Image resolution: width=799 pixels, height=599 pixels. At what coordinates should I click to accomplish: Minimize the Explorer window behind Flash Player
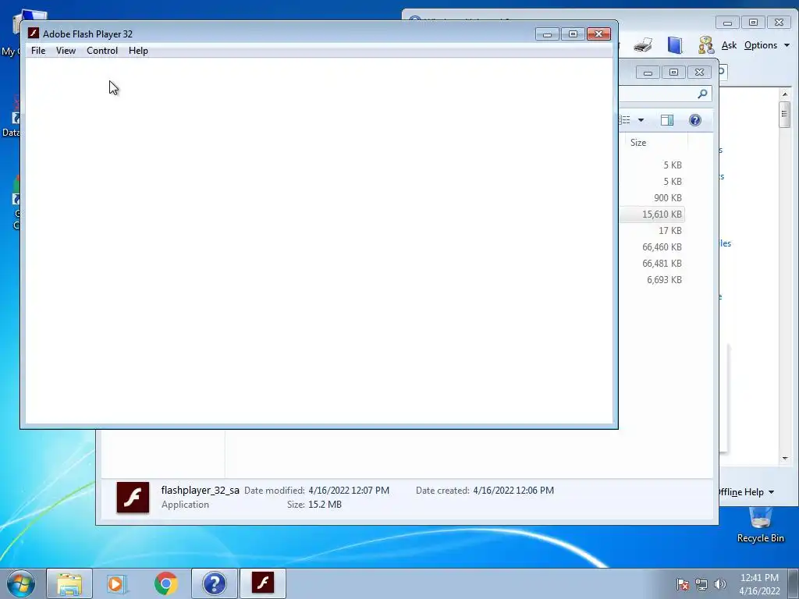[x=648, y=73]
